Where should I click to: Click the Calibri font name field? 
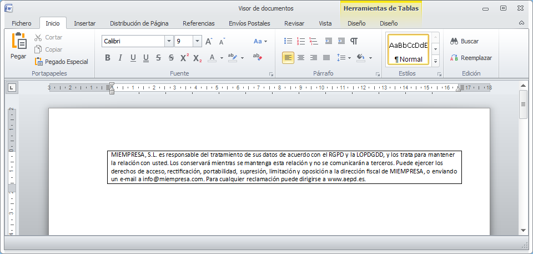pos(133,42)
